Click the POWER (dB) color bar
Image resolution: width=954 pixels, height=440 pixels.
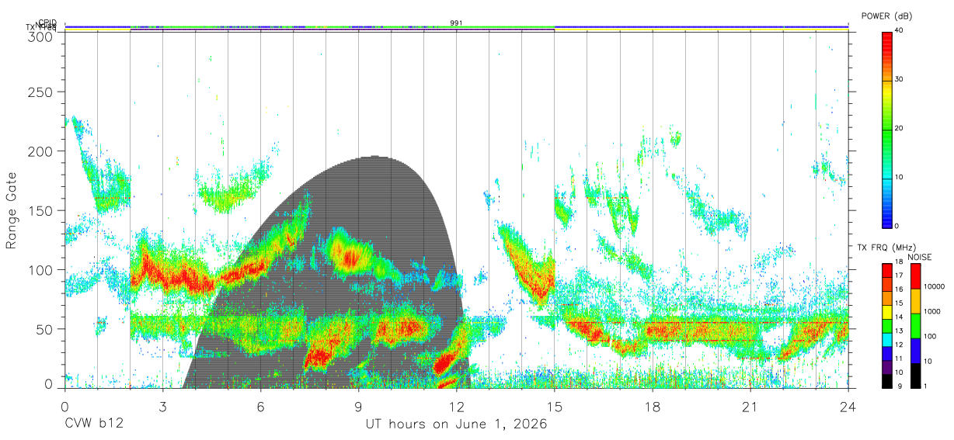pos(887,129)
